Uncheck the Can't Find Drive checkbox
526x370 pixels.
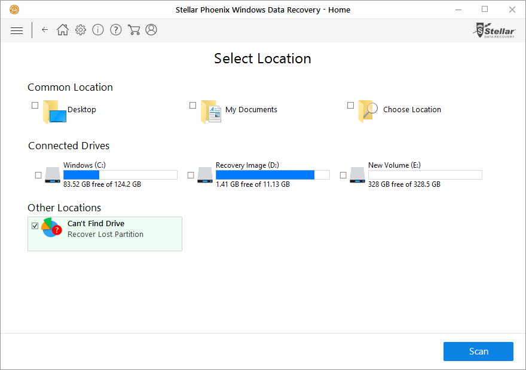click(x=35, y=226)
